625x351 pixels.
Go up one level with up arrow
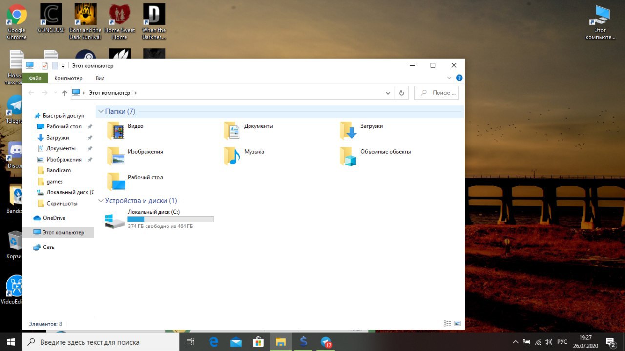click(x=64, y=93)
